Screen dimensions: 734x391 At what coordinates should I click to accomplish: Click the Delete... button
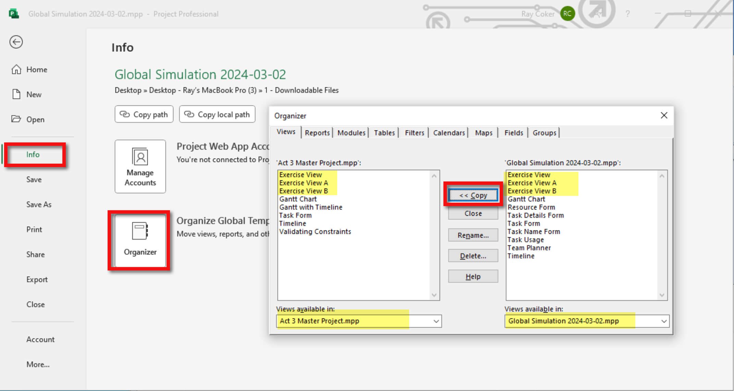point(473,256)
